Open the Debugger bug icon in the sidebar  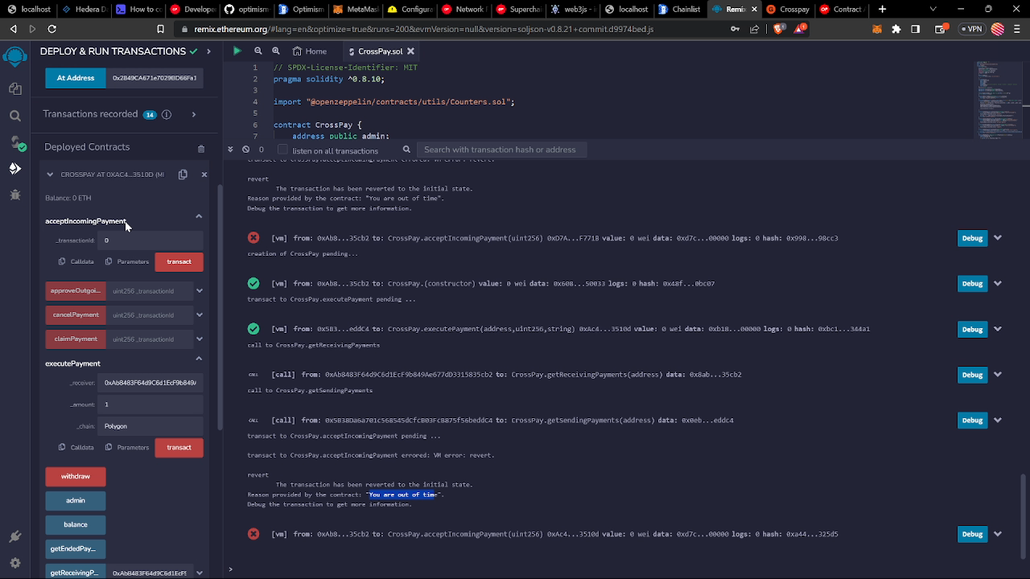14,195
